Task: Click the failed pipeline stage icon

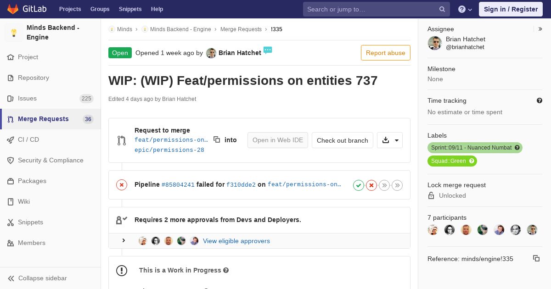Action: pos(371,185)
